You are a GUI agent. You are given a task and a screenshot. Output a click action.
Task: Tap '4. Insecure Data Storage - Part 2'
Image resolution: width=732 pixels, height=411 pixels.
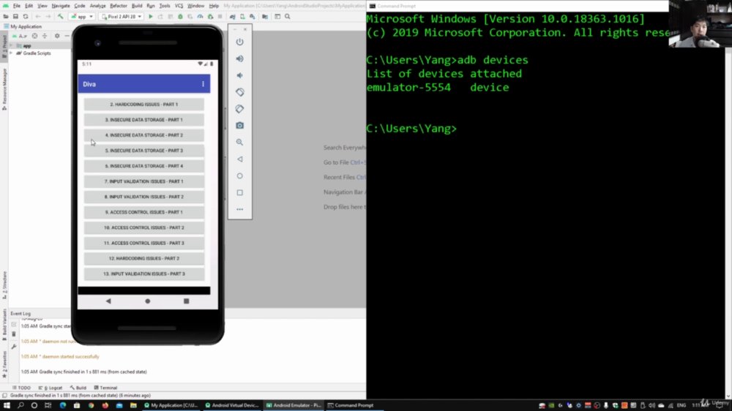[143, 135]
